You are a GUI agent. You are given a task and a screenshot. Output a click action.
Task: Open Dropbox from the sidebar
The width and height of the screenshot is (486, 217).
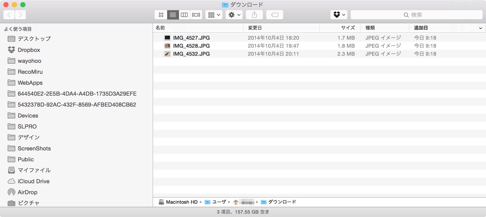[x=29, y=50]
